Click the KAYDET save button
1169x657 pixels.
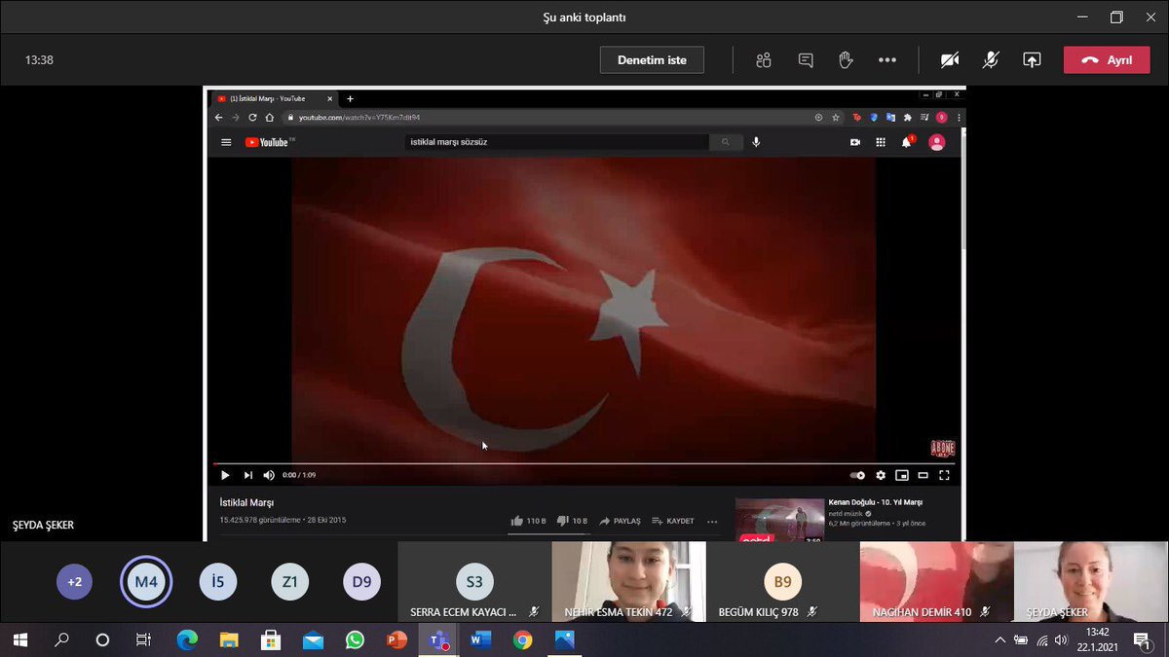tap(673, 521)
